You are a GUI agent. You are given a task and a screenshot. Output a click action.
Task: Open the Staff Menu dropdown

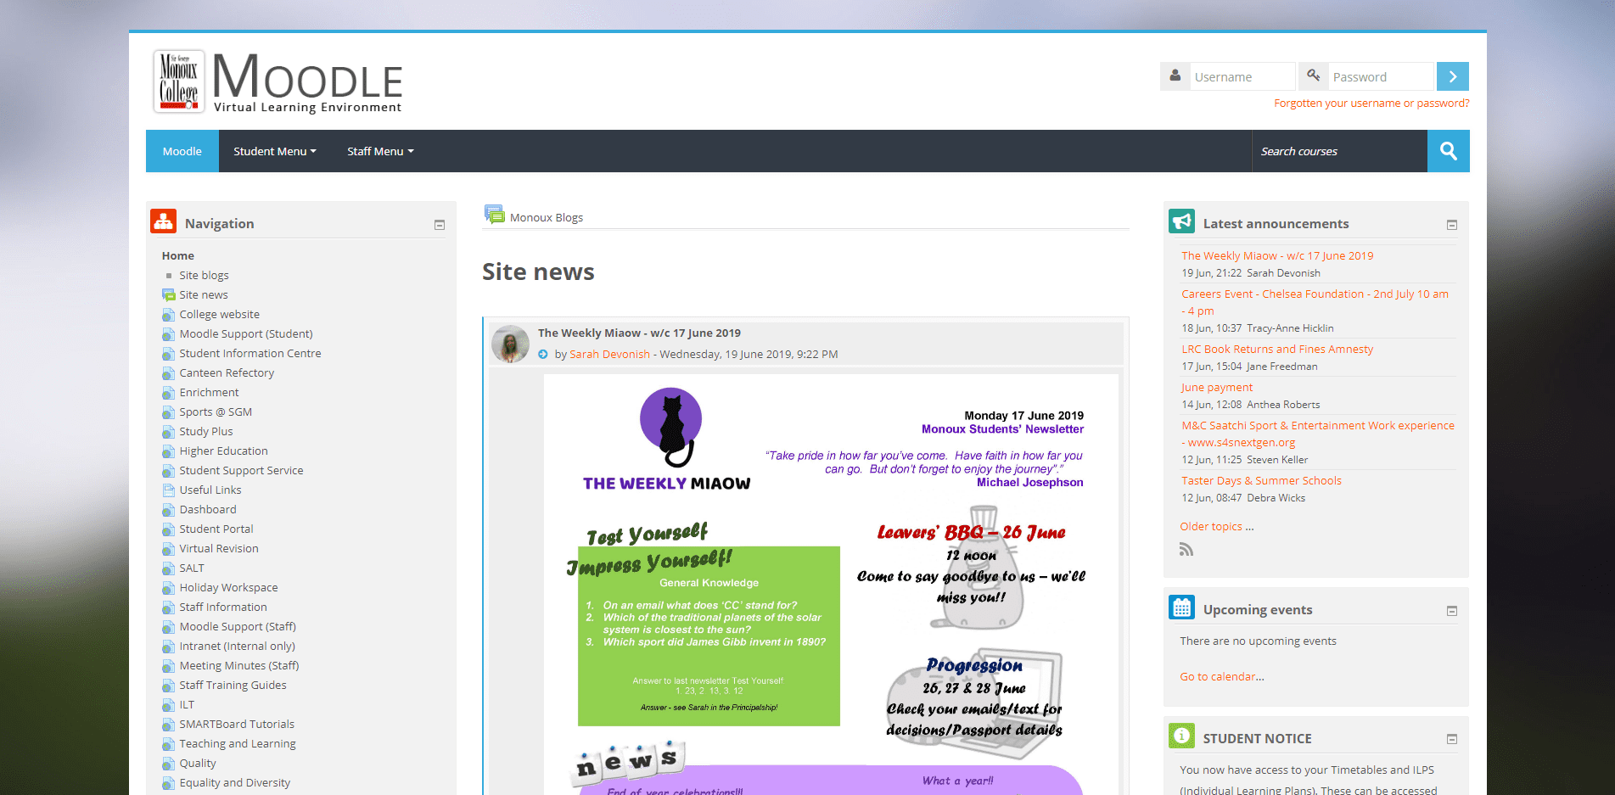pyautogui.click(x=380, y=151)
